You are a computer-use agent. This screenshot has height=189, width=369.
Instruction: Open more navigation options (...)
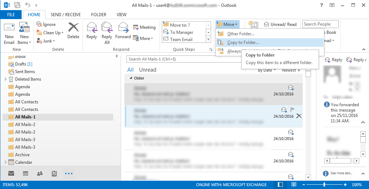click(x=69, y=174)
